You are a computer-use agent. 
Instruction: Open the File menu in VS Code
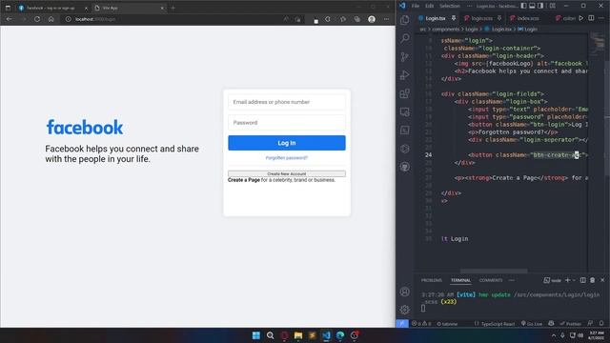click(416, 6)
